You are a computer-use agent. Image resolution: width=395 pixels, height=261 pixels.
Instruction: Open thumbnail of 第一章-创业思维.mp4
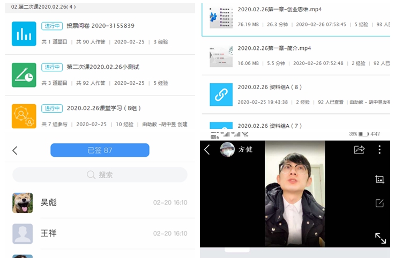[x=221, y=17]
